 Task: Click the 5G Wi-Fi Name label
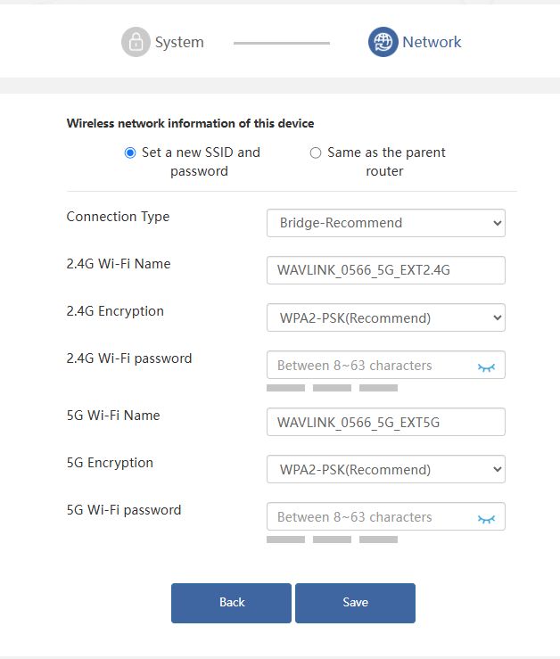(113, 416)
